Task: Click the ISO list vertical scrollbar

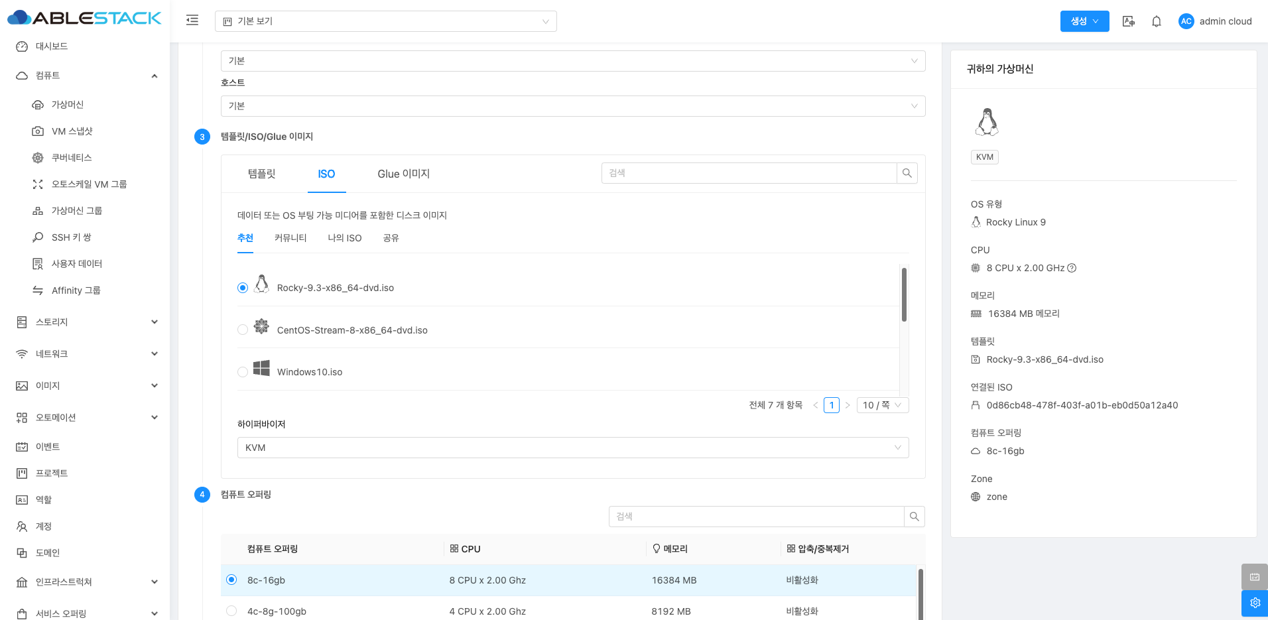Action: click(x=903, y=295)
